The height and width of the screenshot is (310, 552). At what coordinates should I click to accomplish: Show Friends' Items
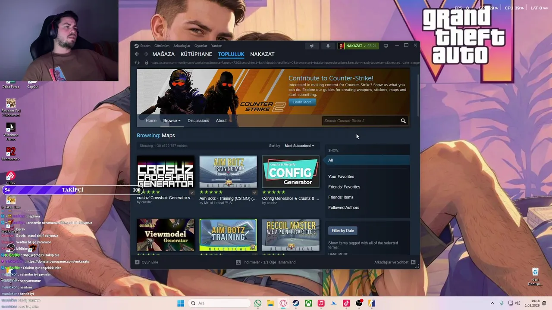pos(341,197)
